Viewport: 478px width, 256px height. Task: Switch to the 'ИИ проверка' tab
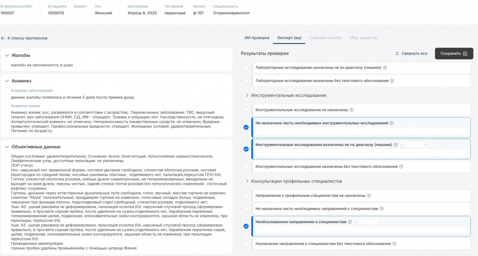(257, 38)
